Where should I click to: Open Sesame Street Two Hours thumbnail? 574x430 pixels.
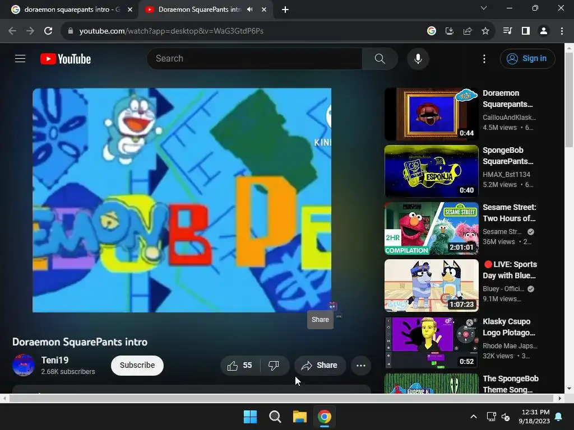[x=431, y=228]
